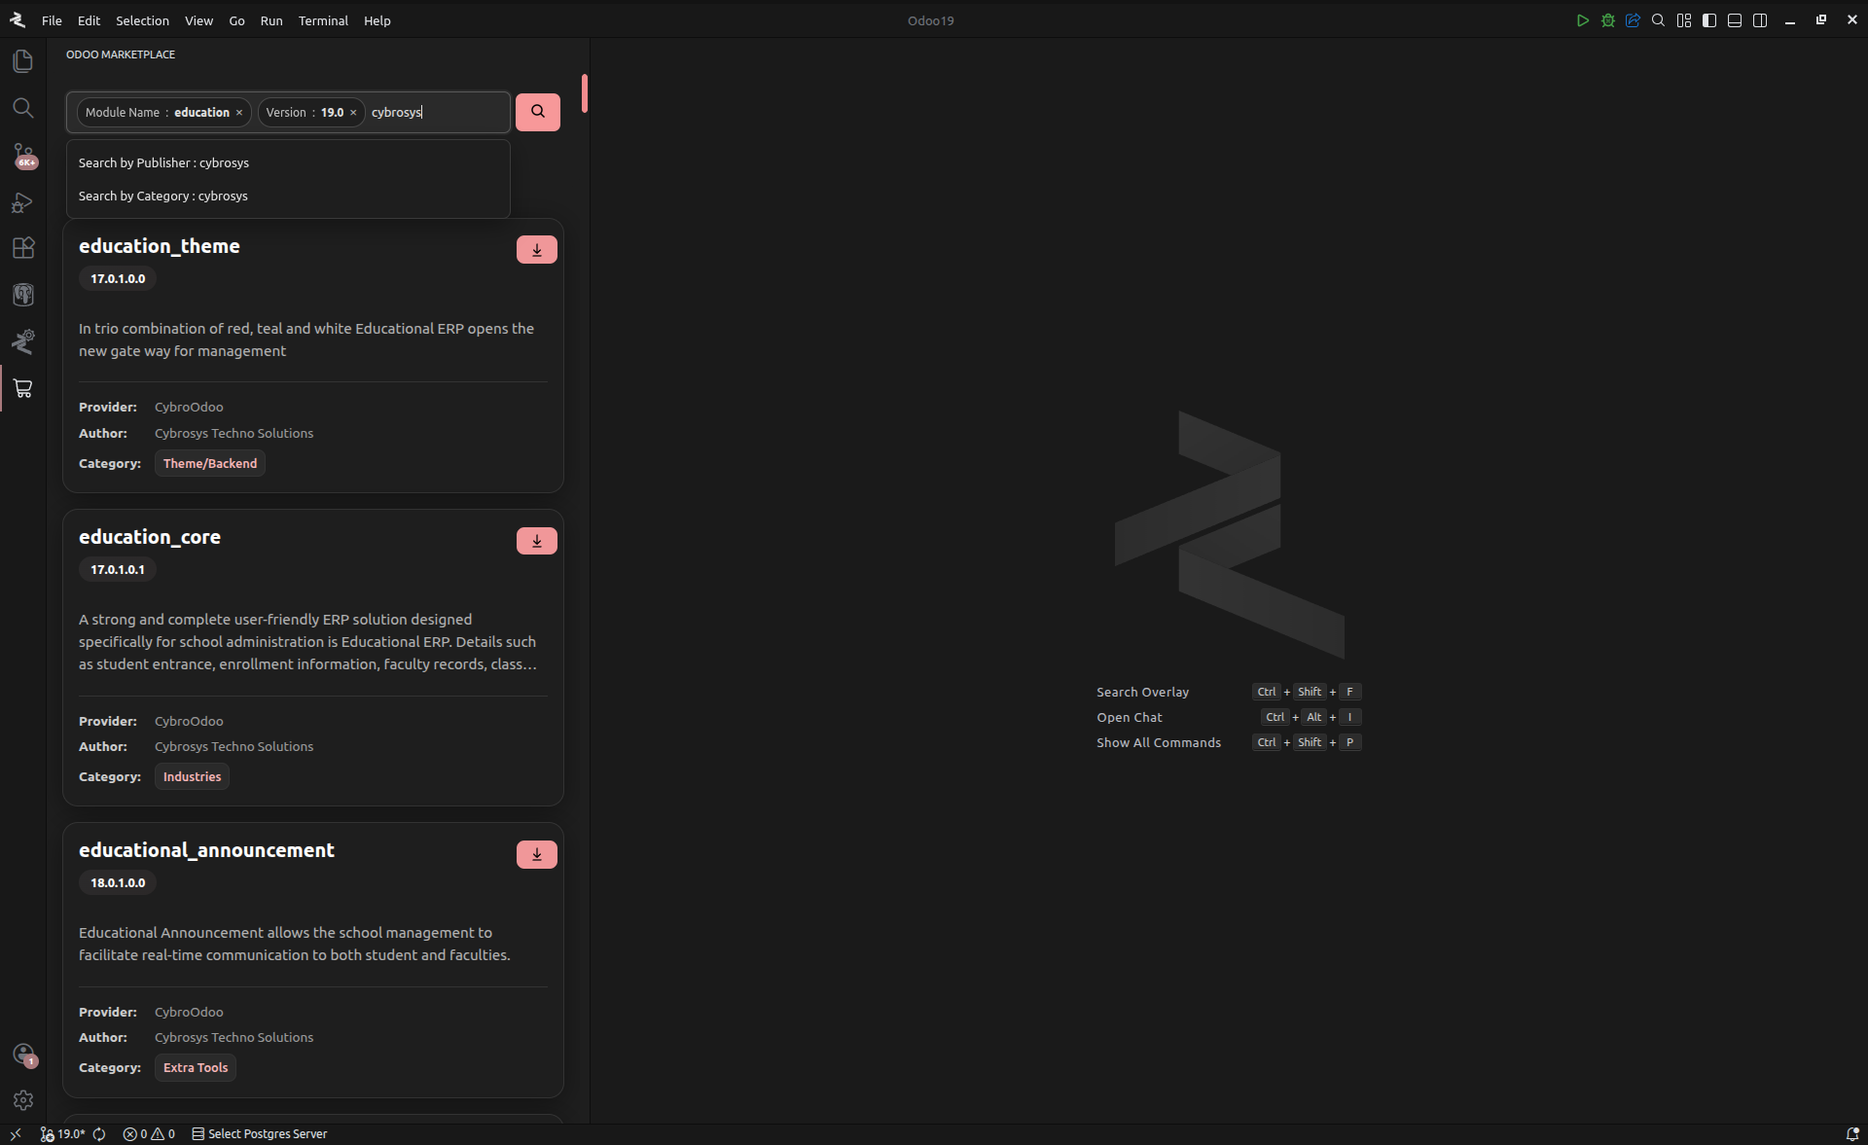Image resolution: width=1868 pixels, height=1145 pixels.
Task: Click the green Run play icon
Action: 1583,20
